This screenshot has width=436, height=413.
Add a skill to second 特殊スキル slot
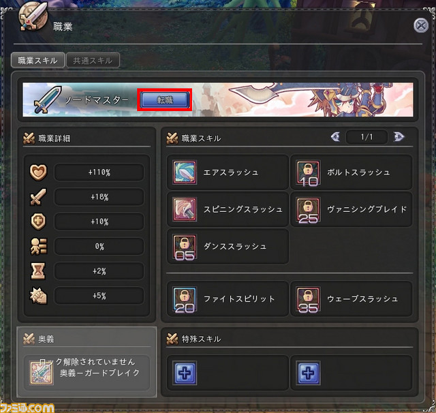pos(308,373)
